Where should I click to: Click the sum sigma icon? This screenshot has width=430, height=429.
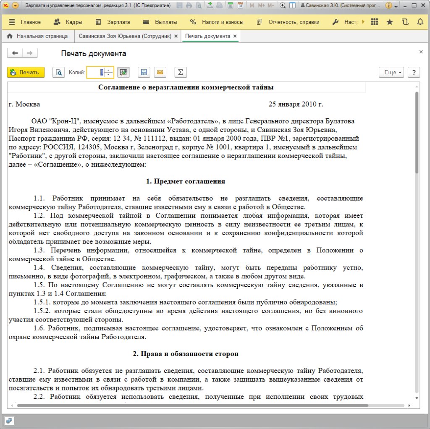point(181,72)
